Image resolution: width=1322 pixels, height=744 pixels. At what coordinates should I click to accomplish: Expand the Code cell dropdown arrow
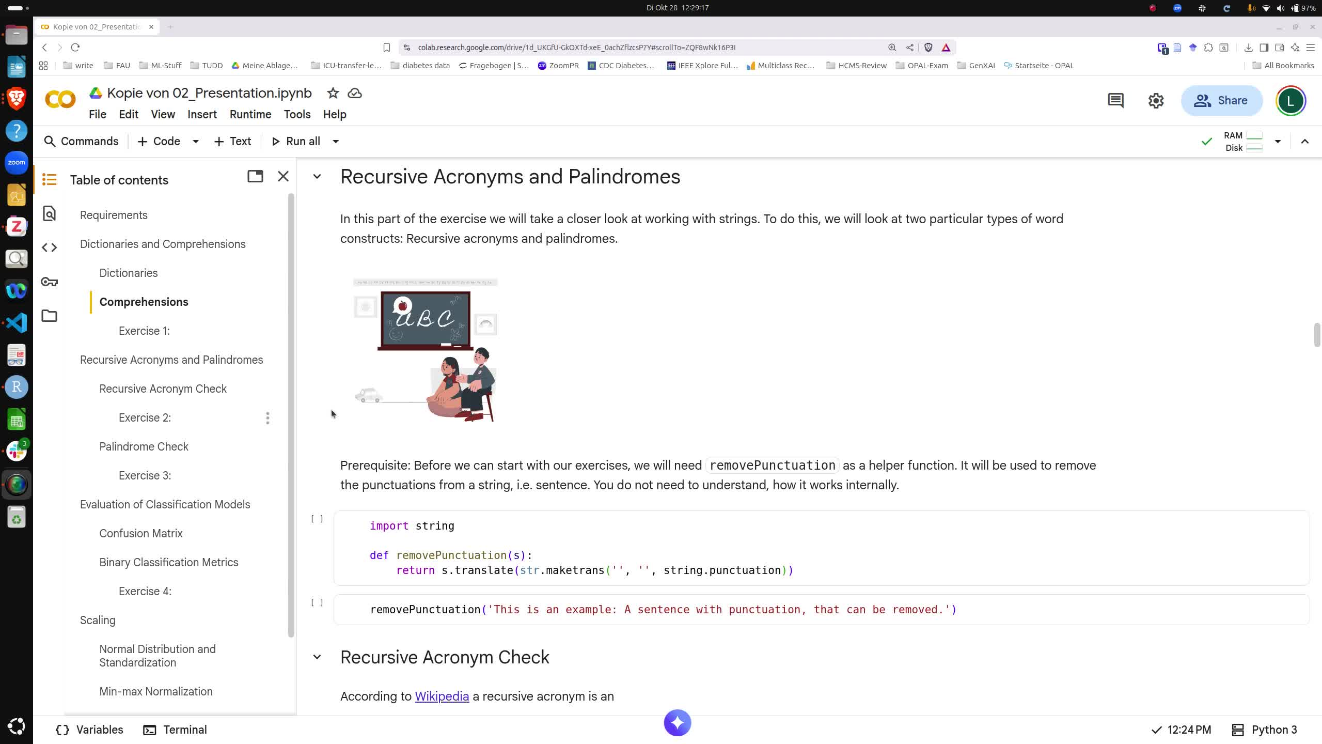point(196,141)
